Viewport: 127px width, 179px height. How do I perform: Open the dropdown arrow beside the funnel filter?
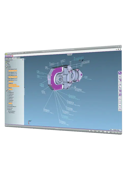91,131
